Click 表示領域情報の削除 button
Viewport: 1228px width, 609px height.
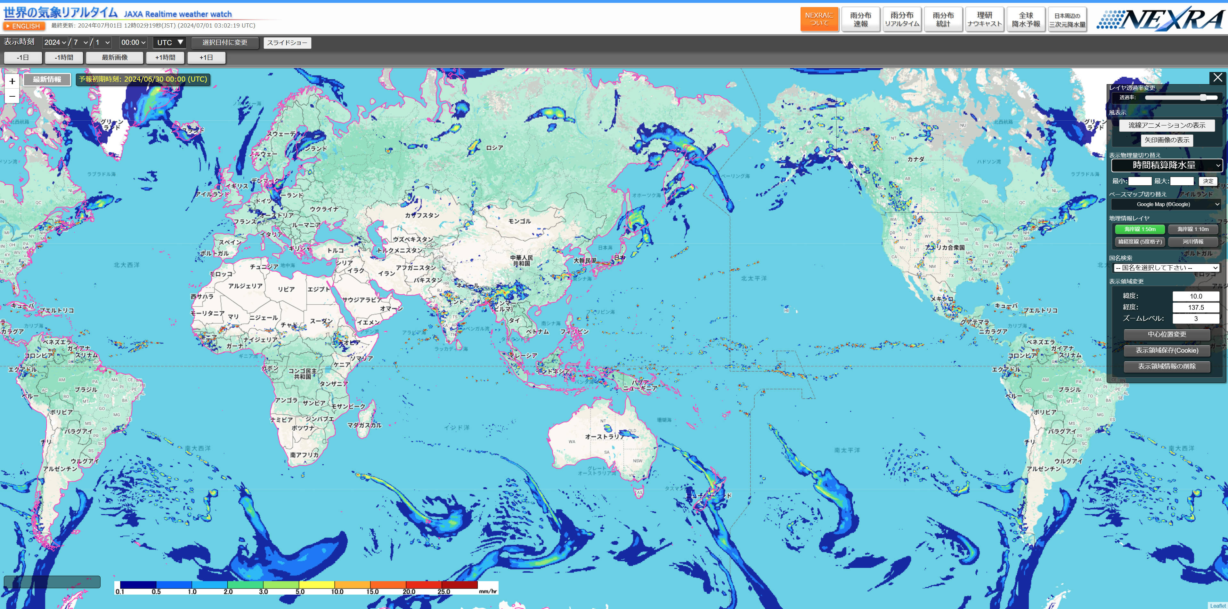(1167, 366)
